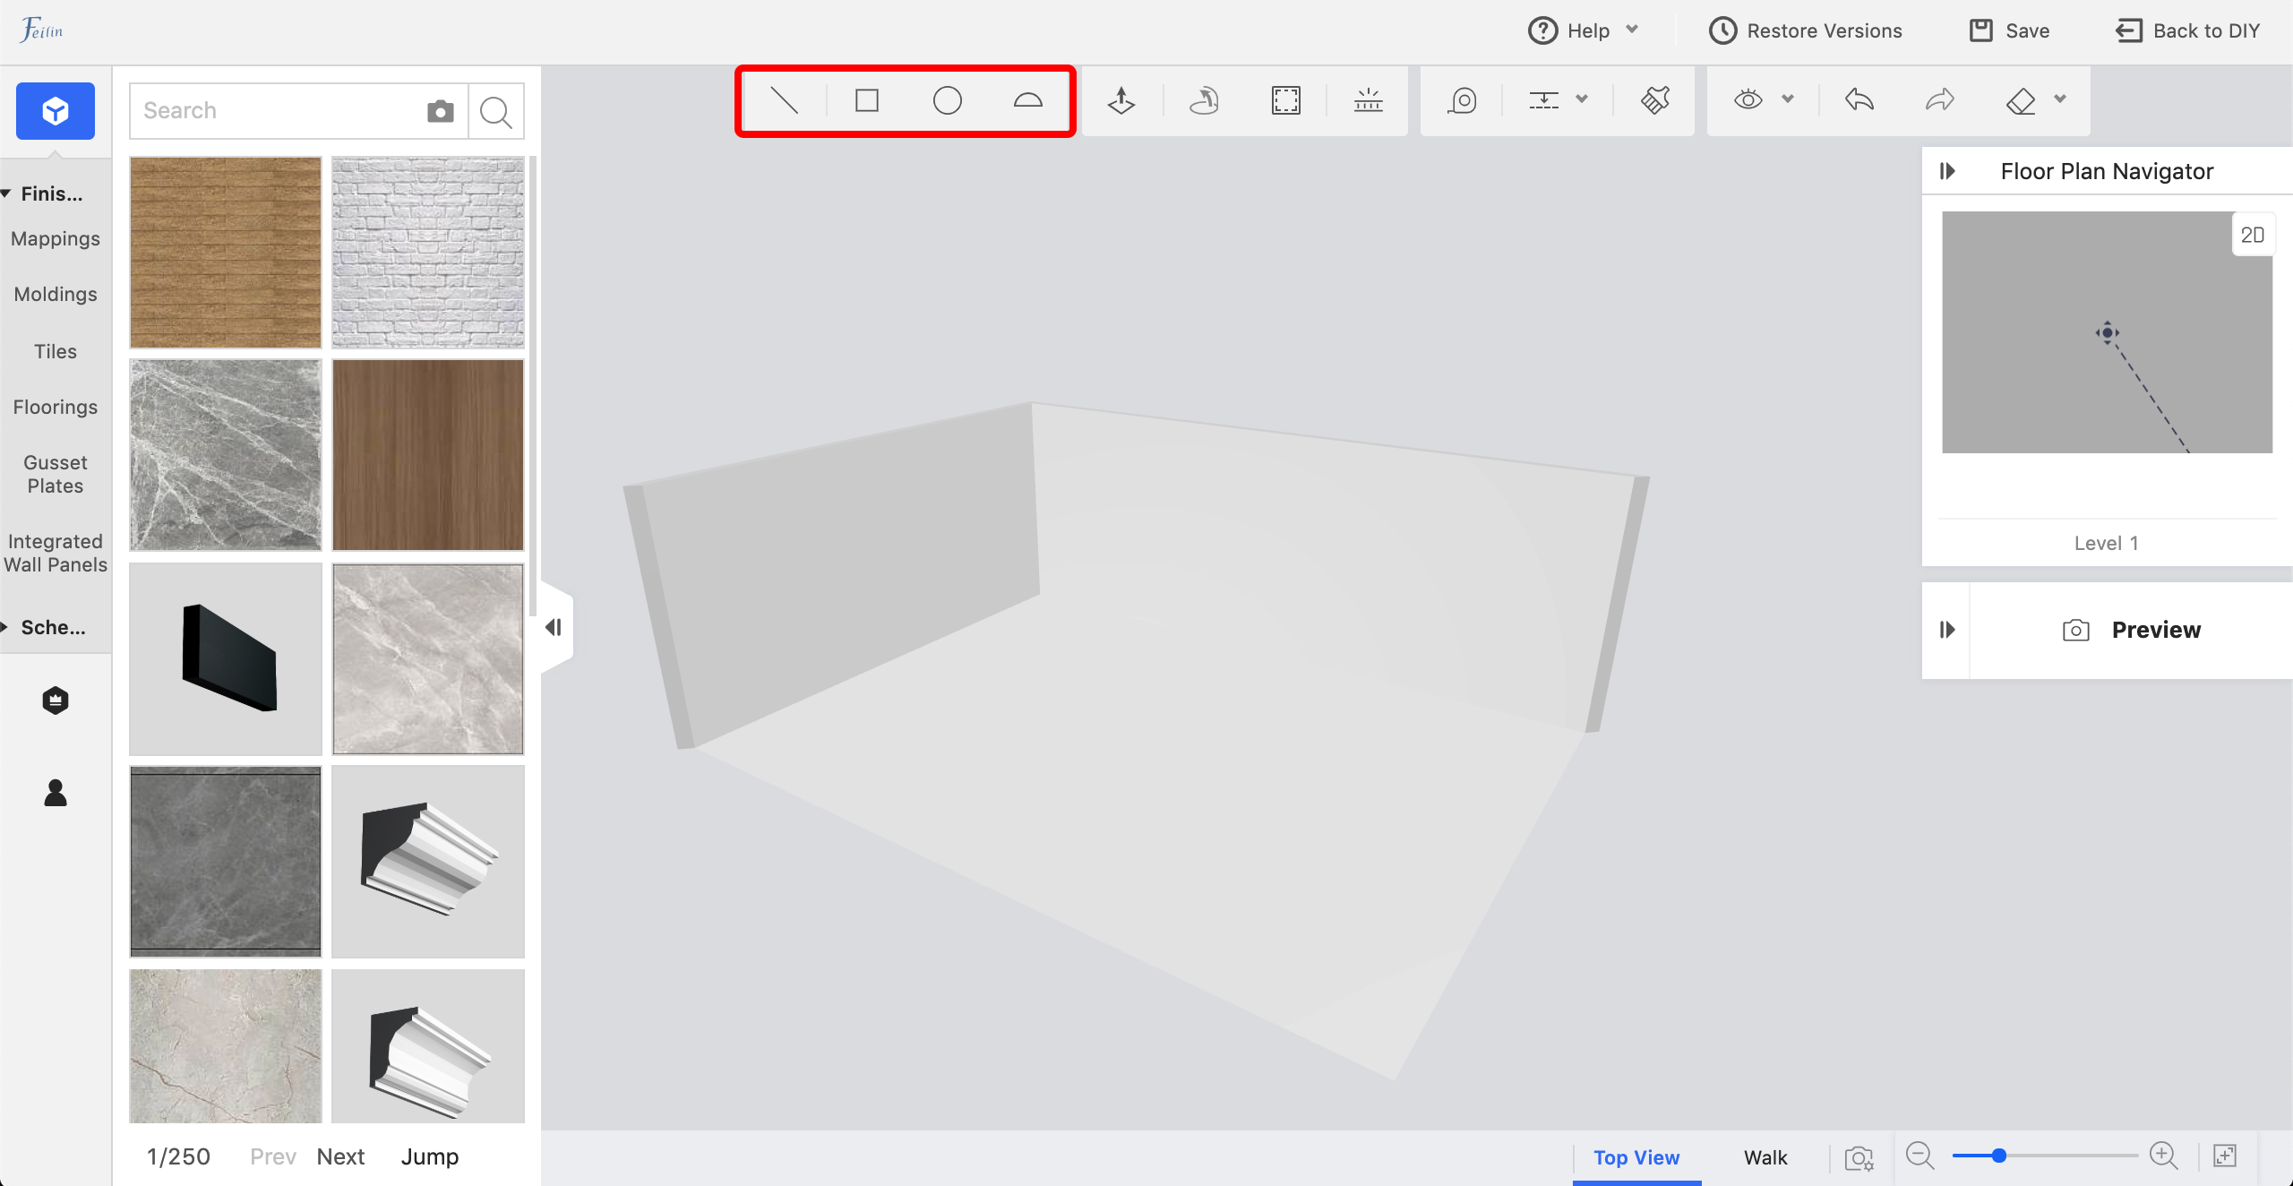Click the material brush icon

1655,100
